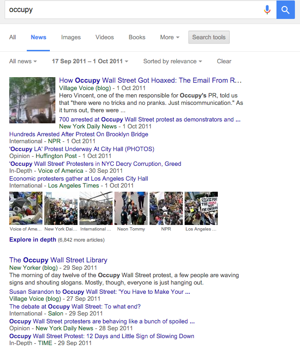Click the NPR news photo thumbnail

click(x=166, y=208)
